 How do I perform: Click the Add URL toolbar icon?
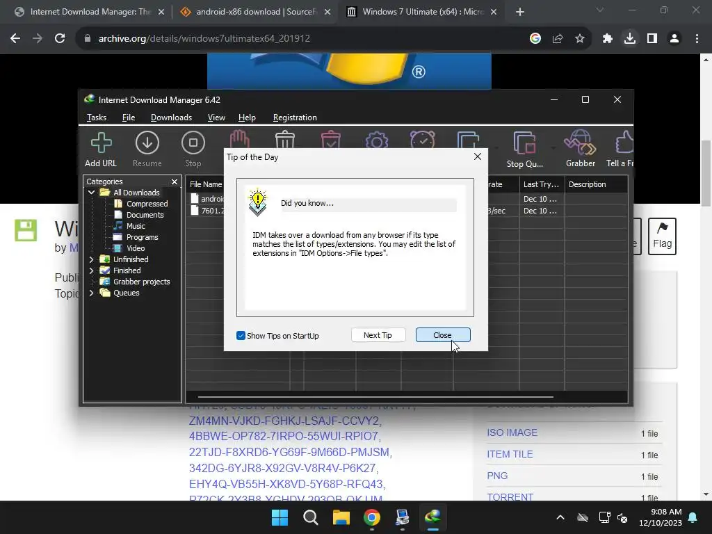point(101,149)
